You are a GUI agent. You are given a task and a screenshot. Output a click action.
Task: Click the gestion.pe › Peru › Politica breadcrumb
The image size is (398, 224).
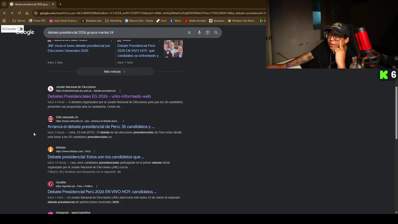pos(74,186)
